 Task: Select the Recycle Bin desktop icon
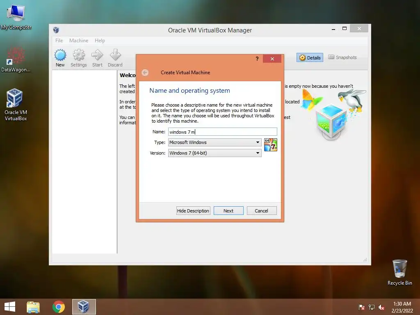click(399, 272)
